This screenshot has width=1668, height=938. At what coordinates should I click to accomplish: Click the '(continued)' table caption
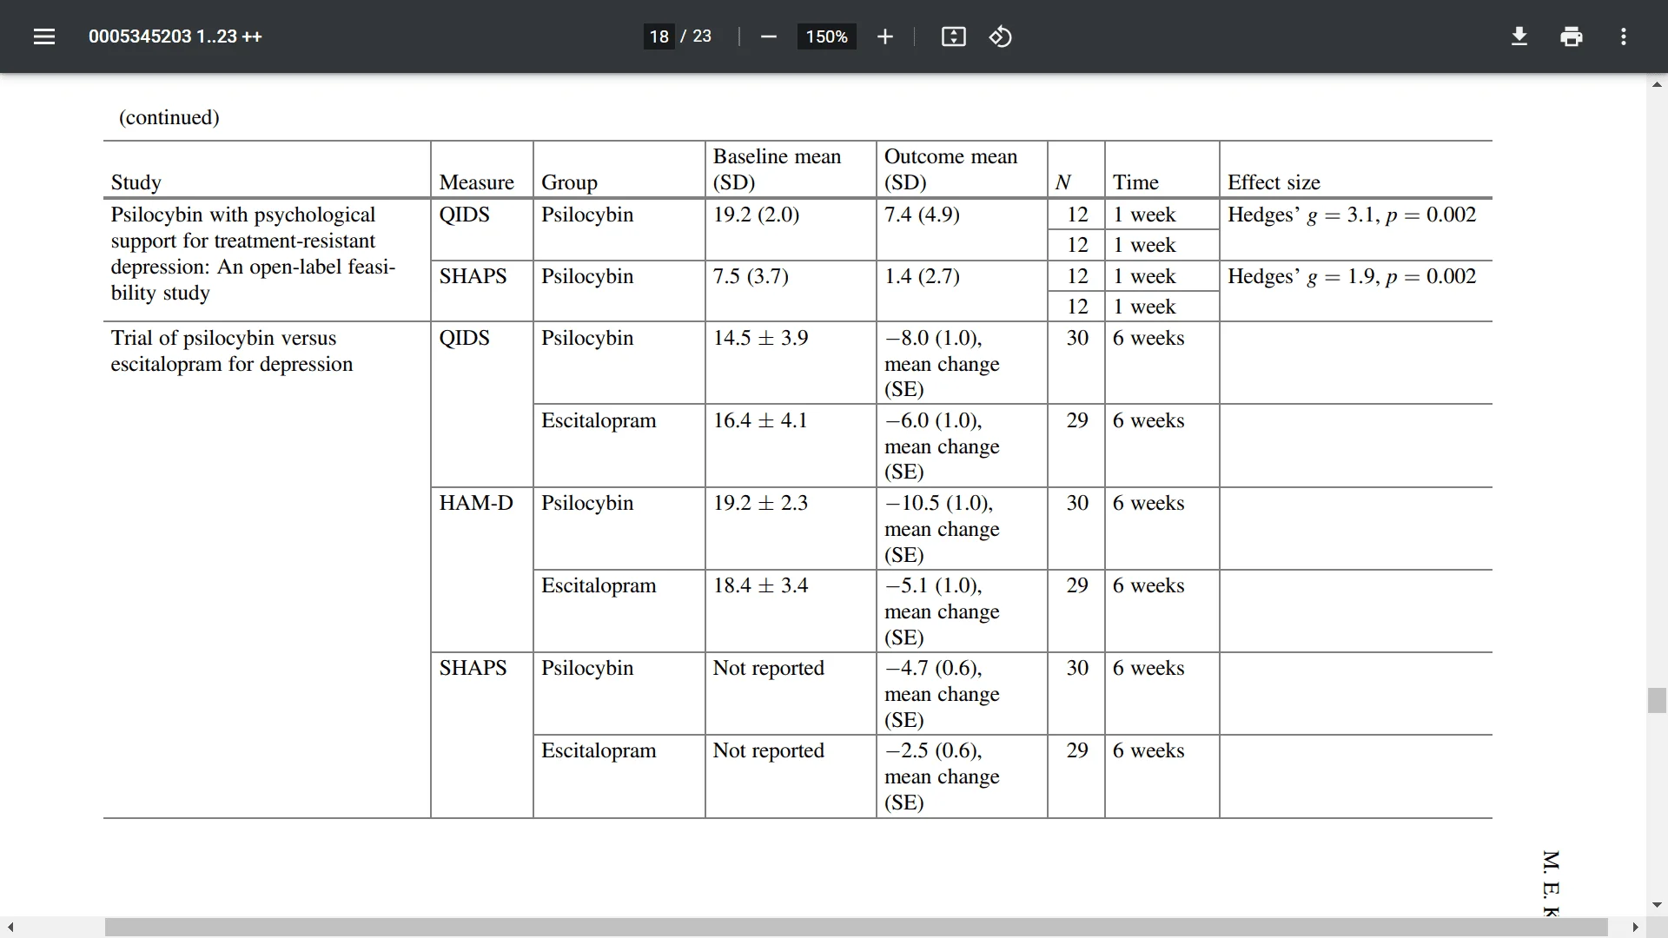pyautogui.click(x=169, y=117)
